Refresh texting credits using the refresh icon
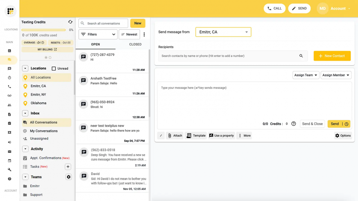Image resolution: width=358 pixels, height=201 pixels. coord(70,22)
